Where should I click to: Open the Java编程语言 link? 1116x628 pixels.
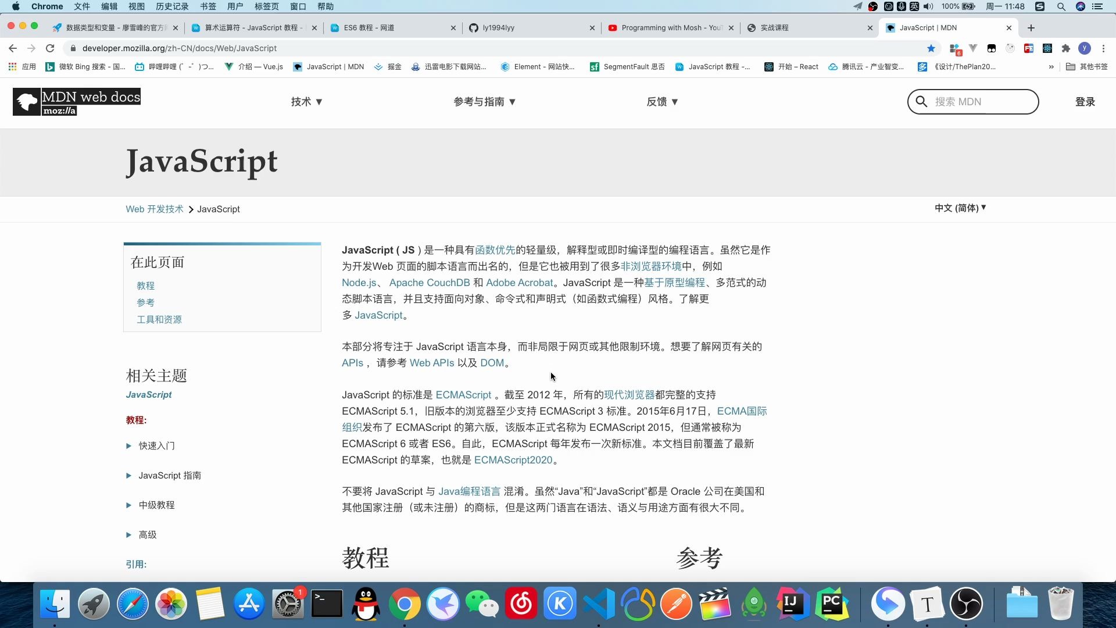pos(469,492)
